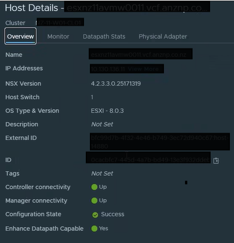The image size is (234, 243).
Task: Click the Host Switch count value
Action: click(x=92, y=97)
